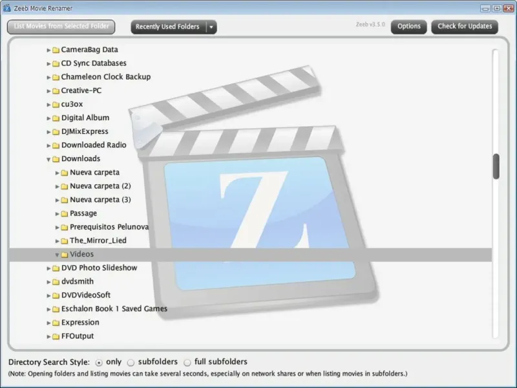Screen dimensions: 517x388
Task: Select the dvdsmith folder name
Action: [x=78, y=281]
